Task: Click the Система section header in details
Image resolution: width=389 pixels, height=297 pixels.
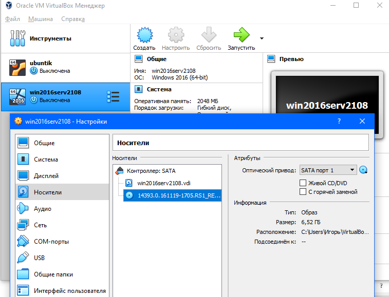Action: point(159,89)
